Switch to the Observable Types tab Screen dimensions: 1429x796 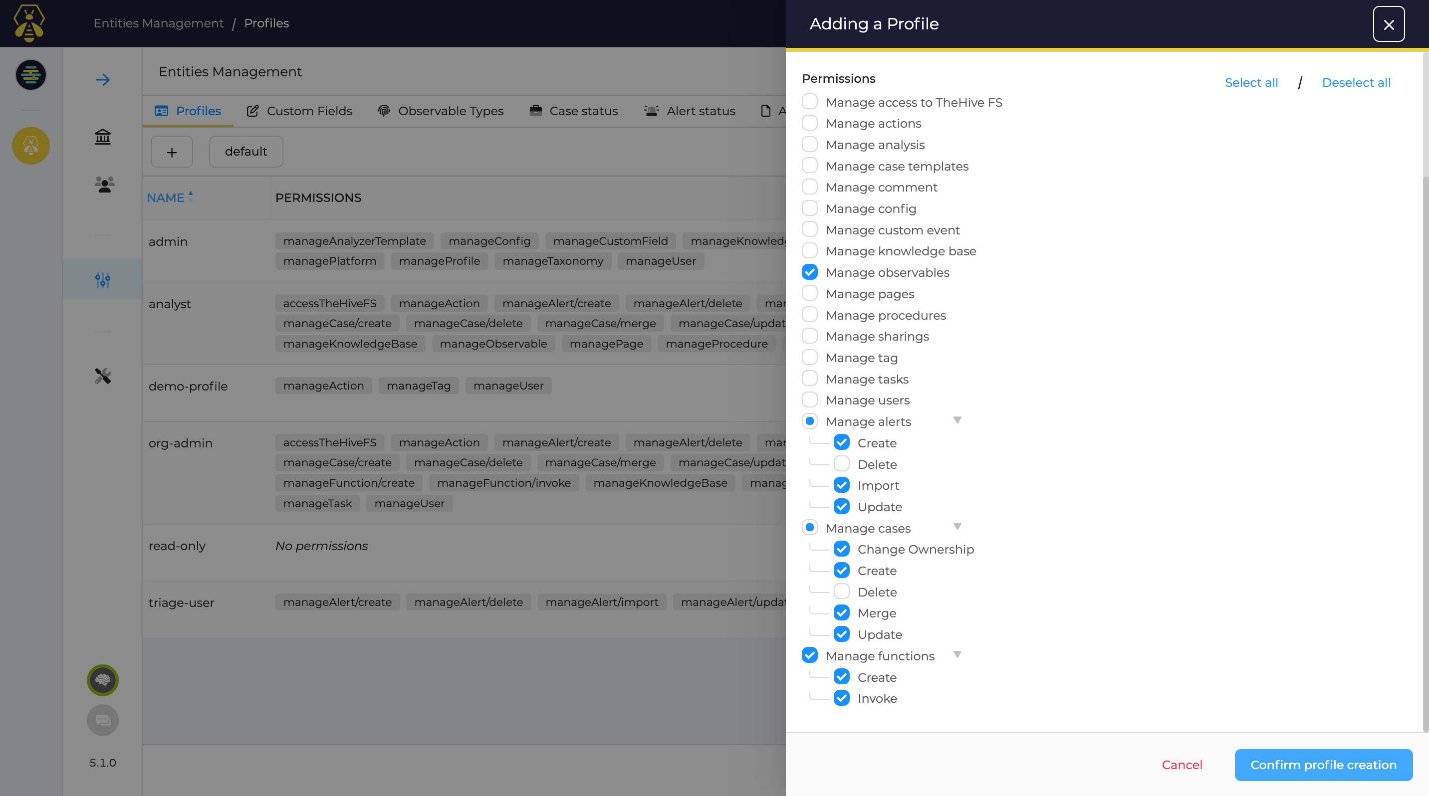point(441,111)
